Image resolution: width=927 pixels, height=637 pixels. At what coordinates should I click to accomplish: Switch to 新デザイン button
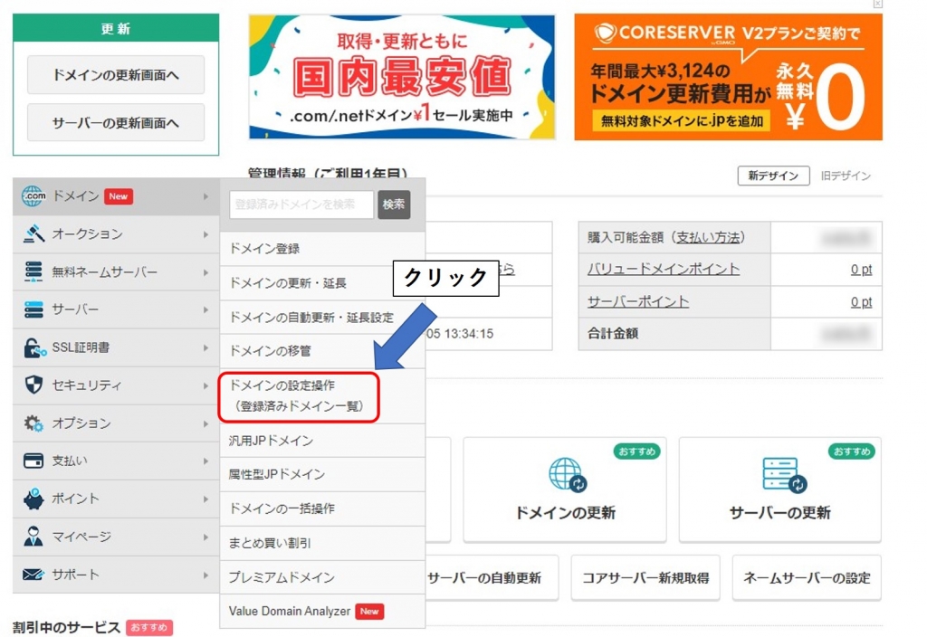click(x=773, y=176)
